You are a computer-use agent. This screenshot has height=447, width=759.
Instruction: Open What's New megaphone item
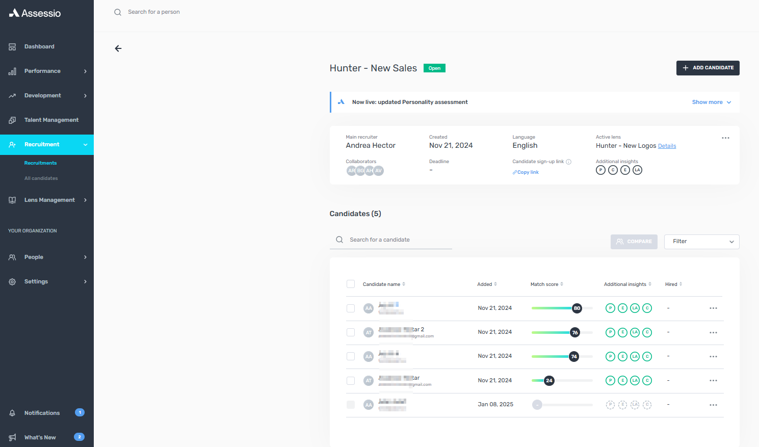click(x=12, y=437)
